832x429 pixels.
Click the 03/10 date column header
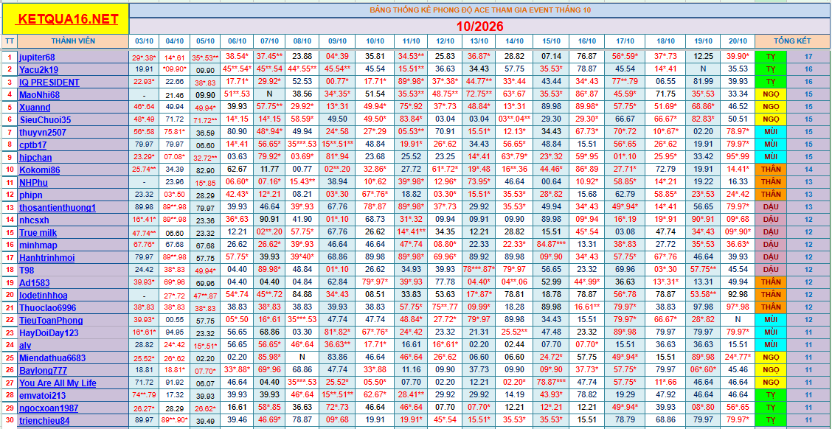[145, 41]
